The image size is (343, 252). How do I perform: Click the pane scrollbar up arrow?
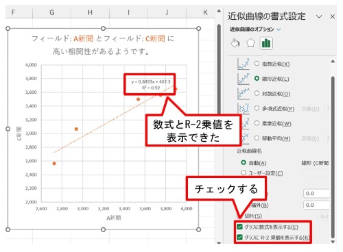333,61
